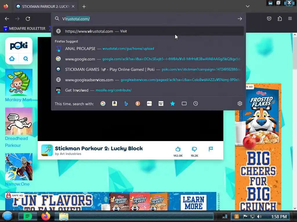Select the www.googleadservices.com suggestion
This screenshot has width=297, height=222.
click(148, 80)
